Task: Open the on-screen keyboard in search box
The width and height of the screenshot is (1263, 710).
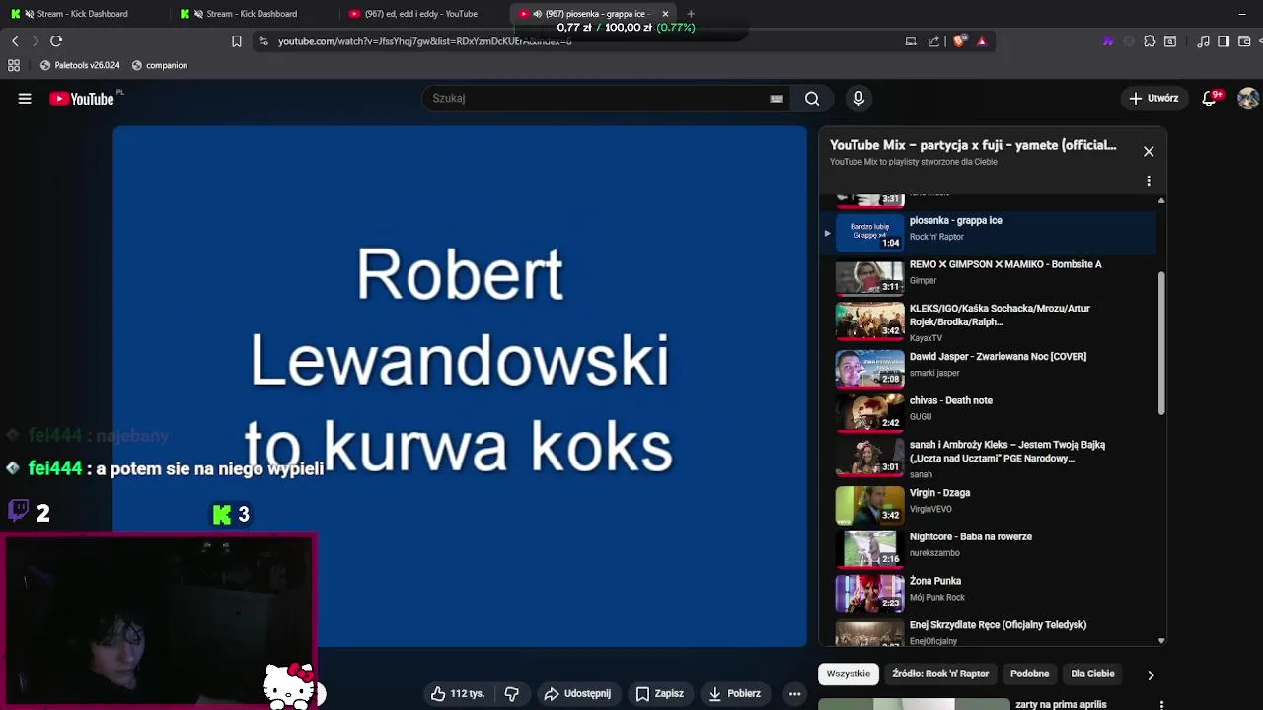Action: pyautogui.click(x=777, y=99)
